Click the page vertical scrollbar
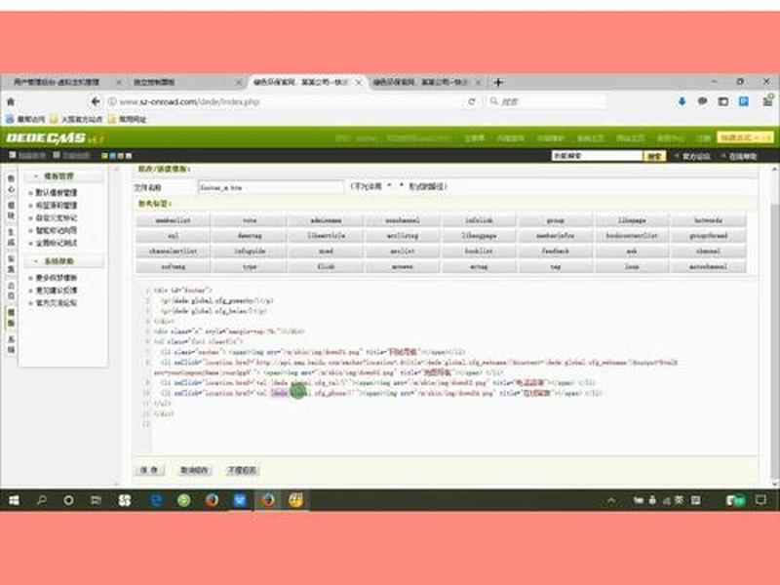The height and width of the screenshot is (585, 780). click(x=774, y=324)
